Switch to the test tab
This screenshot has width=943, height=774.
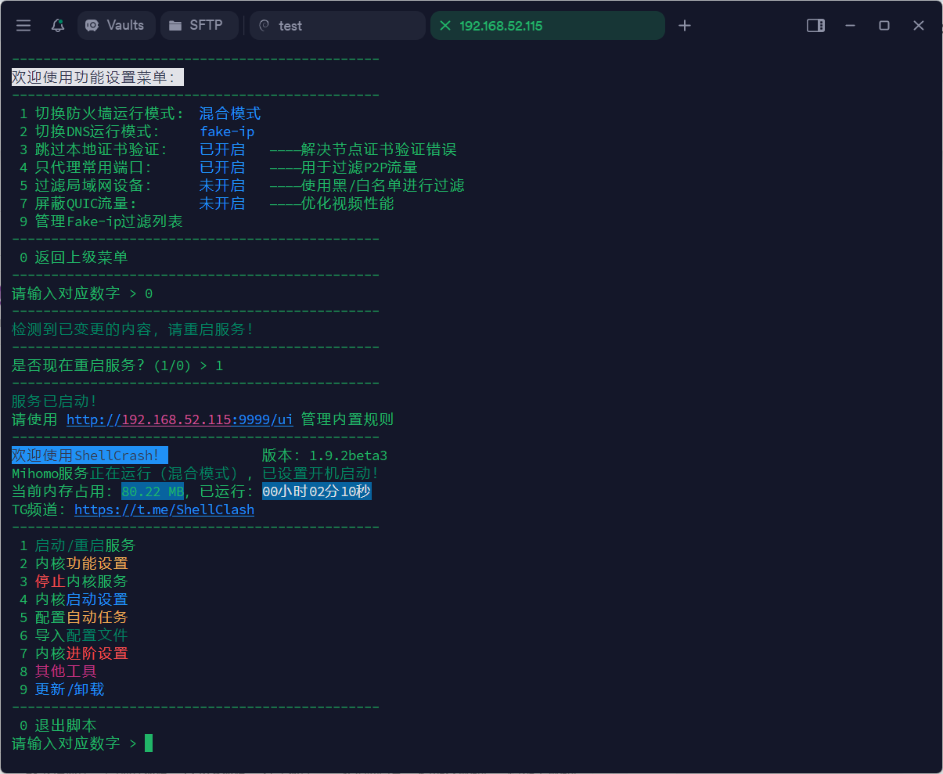pos(337,25)
